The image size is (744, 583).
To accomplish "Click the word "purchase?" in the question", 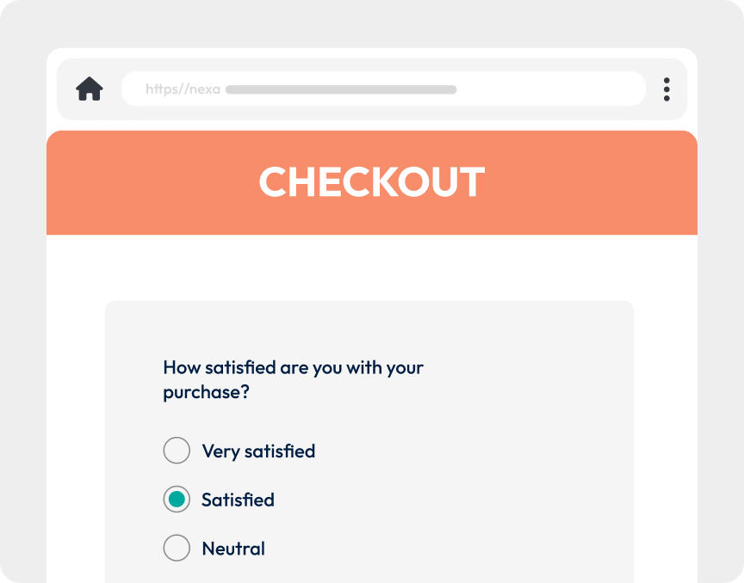I will click(207, 392).
